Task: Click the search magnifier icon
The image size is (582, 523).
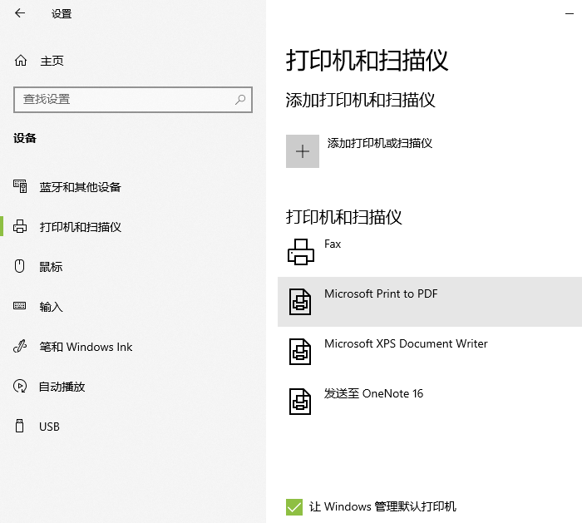Action: point(240,99)
